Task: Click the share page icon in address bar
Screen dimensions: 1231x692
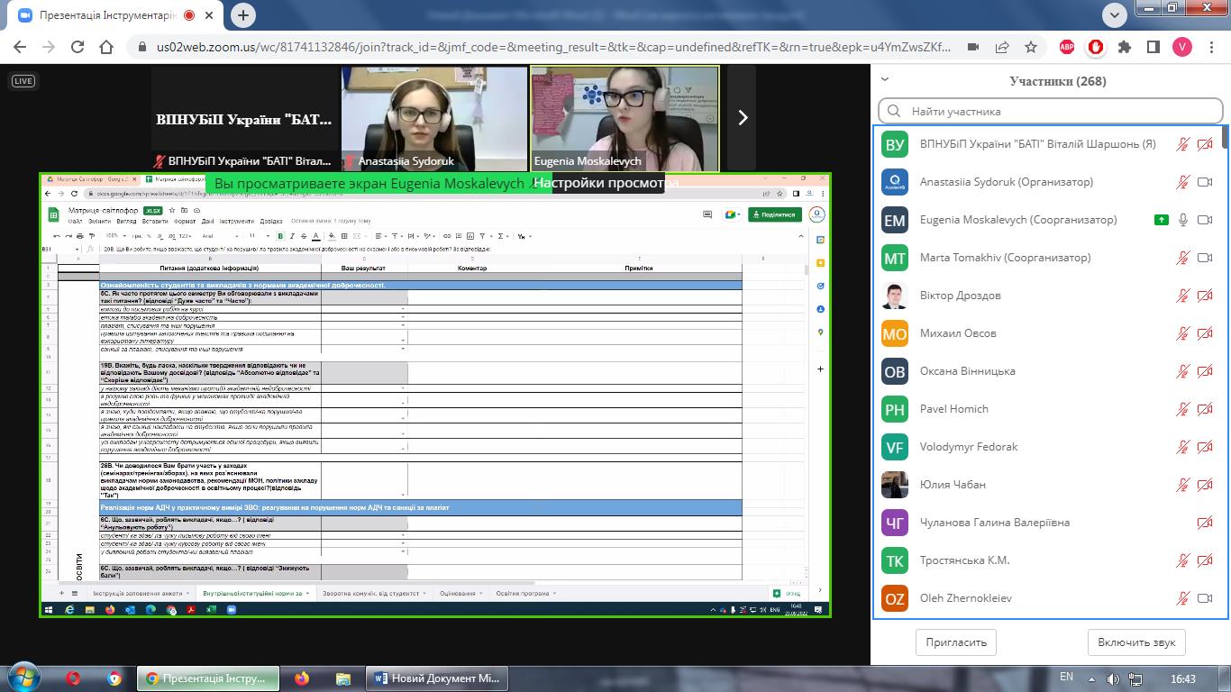Action: tap(1002, 47)
